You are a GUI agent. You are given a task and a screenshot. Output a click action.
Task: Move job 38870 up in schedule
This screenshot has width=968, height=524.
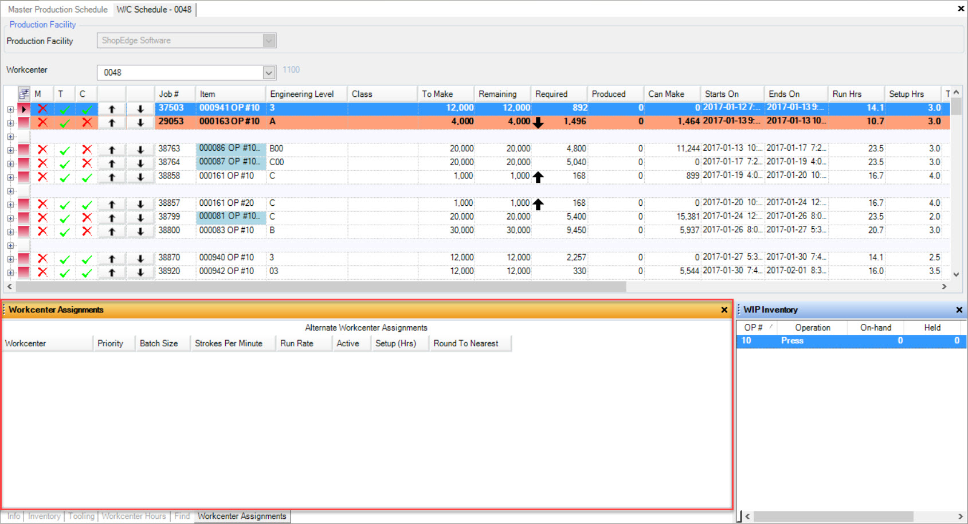coord(112,259)
